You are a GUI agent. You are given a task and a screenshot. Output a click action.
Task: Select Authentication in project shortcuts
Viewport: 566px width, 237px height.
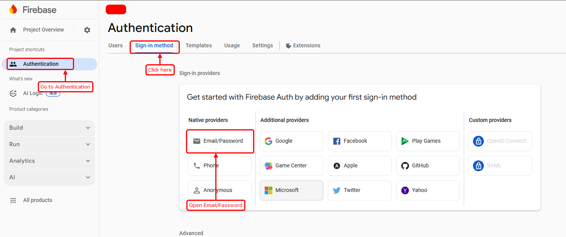click(x=40, y=64)
